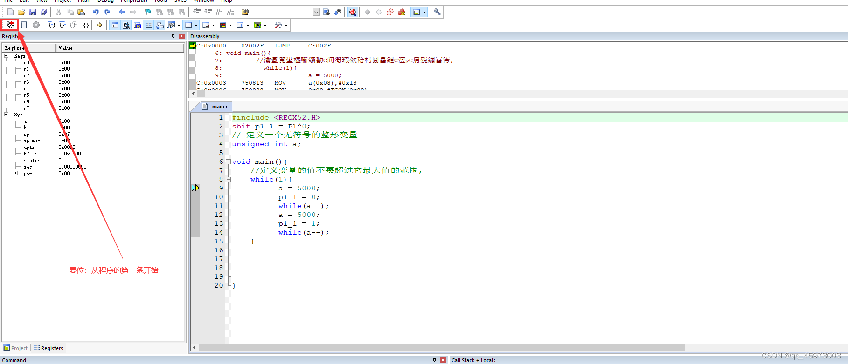The height and width of the screenshot is (364, 848).
Task: Click the editor horizontal scrollbar thumb
Action: pos(441,348)
